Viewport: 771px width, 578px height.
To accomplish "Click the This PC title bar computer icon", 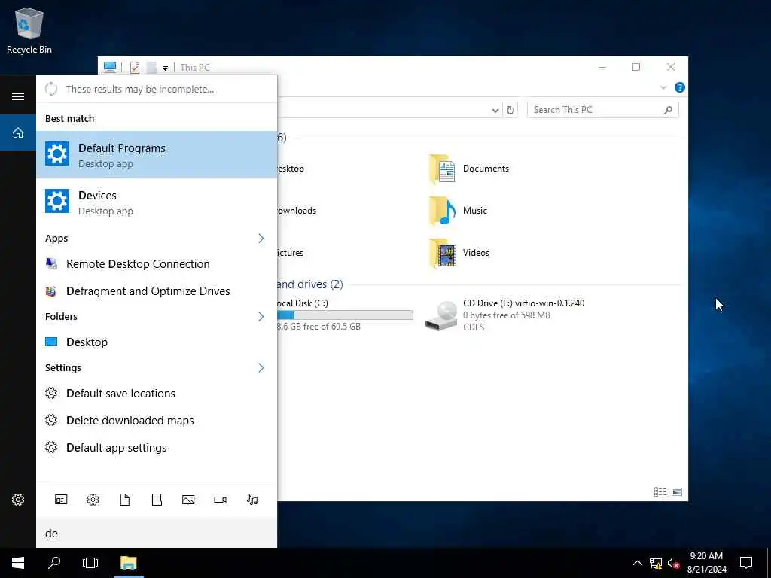I will tap(110, 67).
